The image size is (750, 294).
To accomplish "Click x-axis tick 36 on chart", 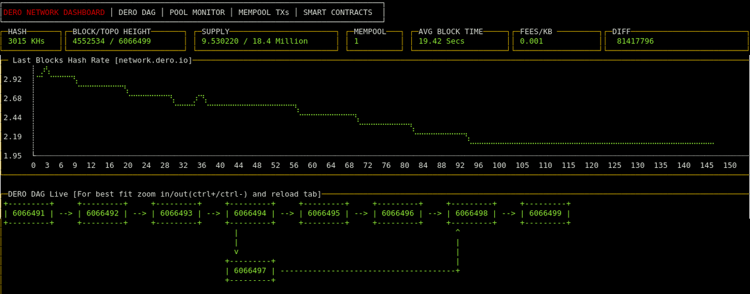I will (x=202, y=165).
